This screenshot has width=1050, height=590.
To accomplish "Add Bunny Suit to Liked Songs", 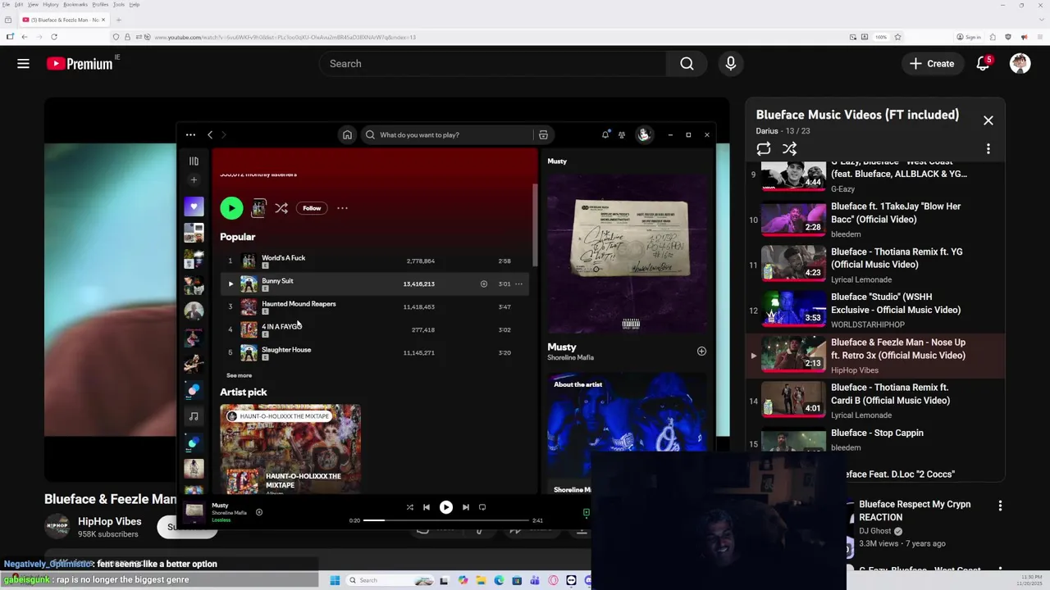I will coord(484,284).
